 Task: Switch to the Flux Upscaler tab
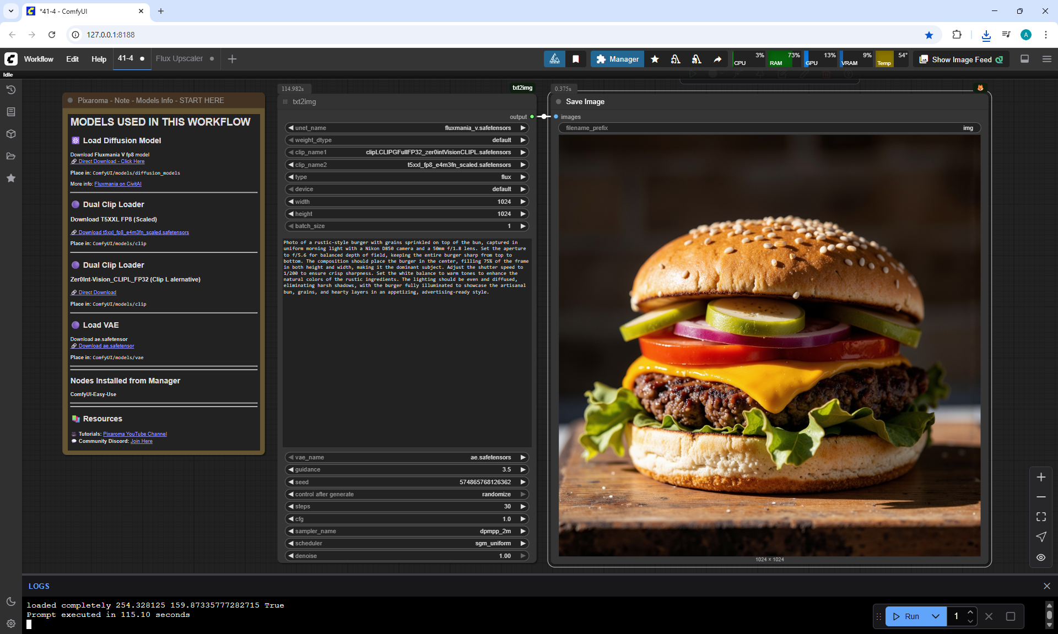pos(179,58)
